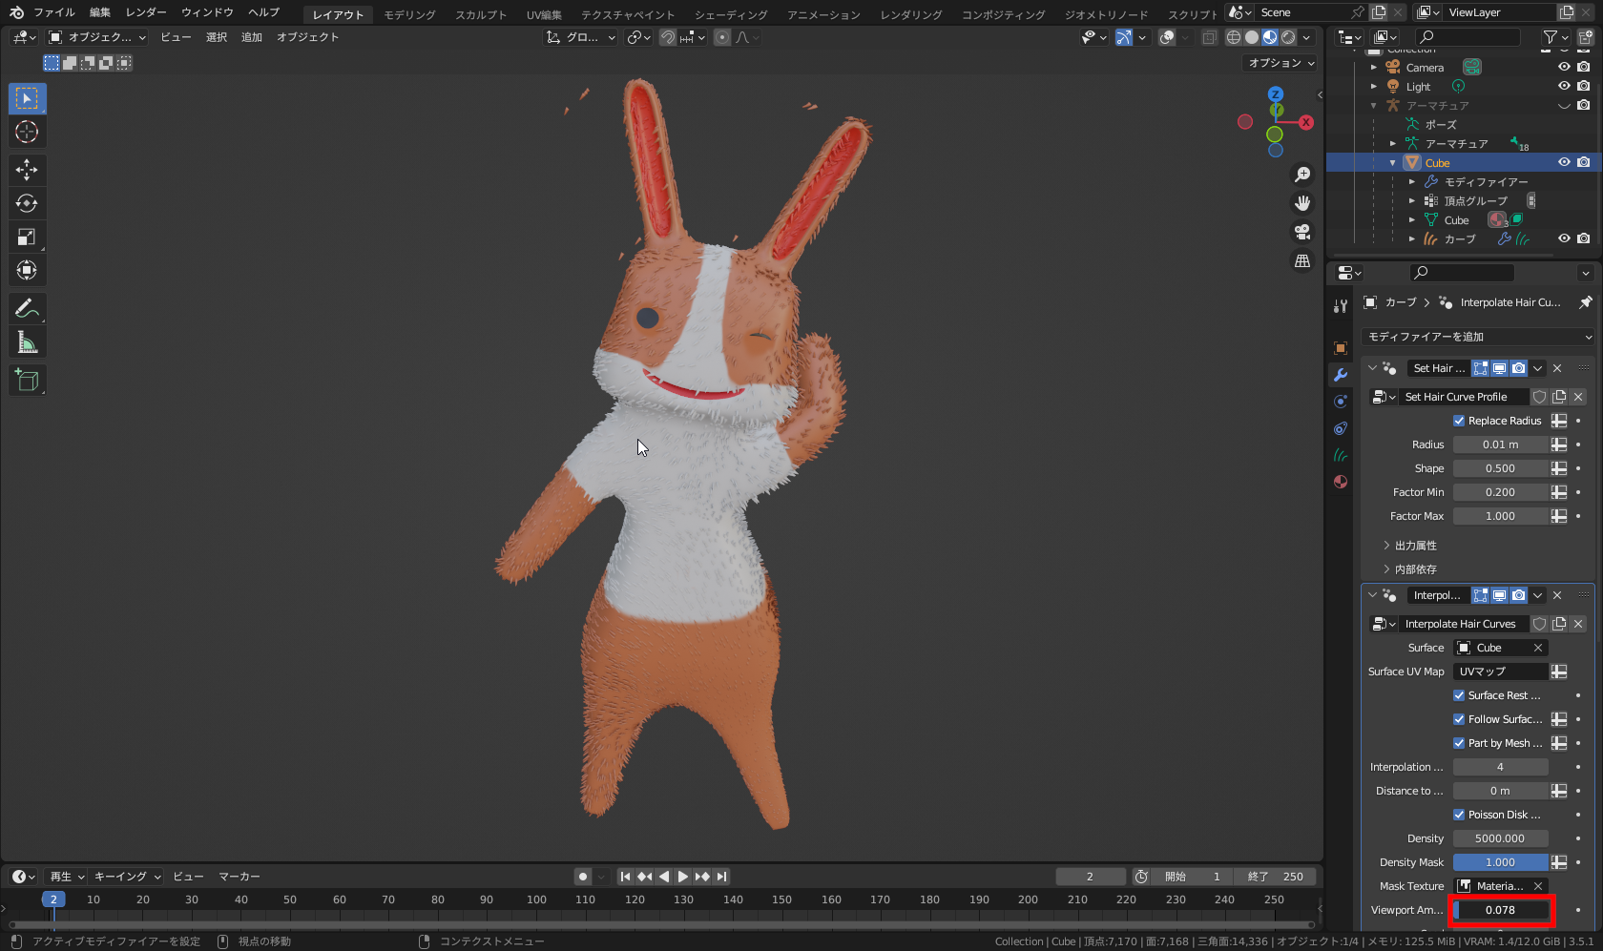Viewport: 1603px width, 951px height.
Task: Open the Material properties tab
Action: [1341, 482]
